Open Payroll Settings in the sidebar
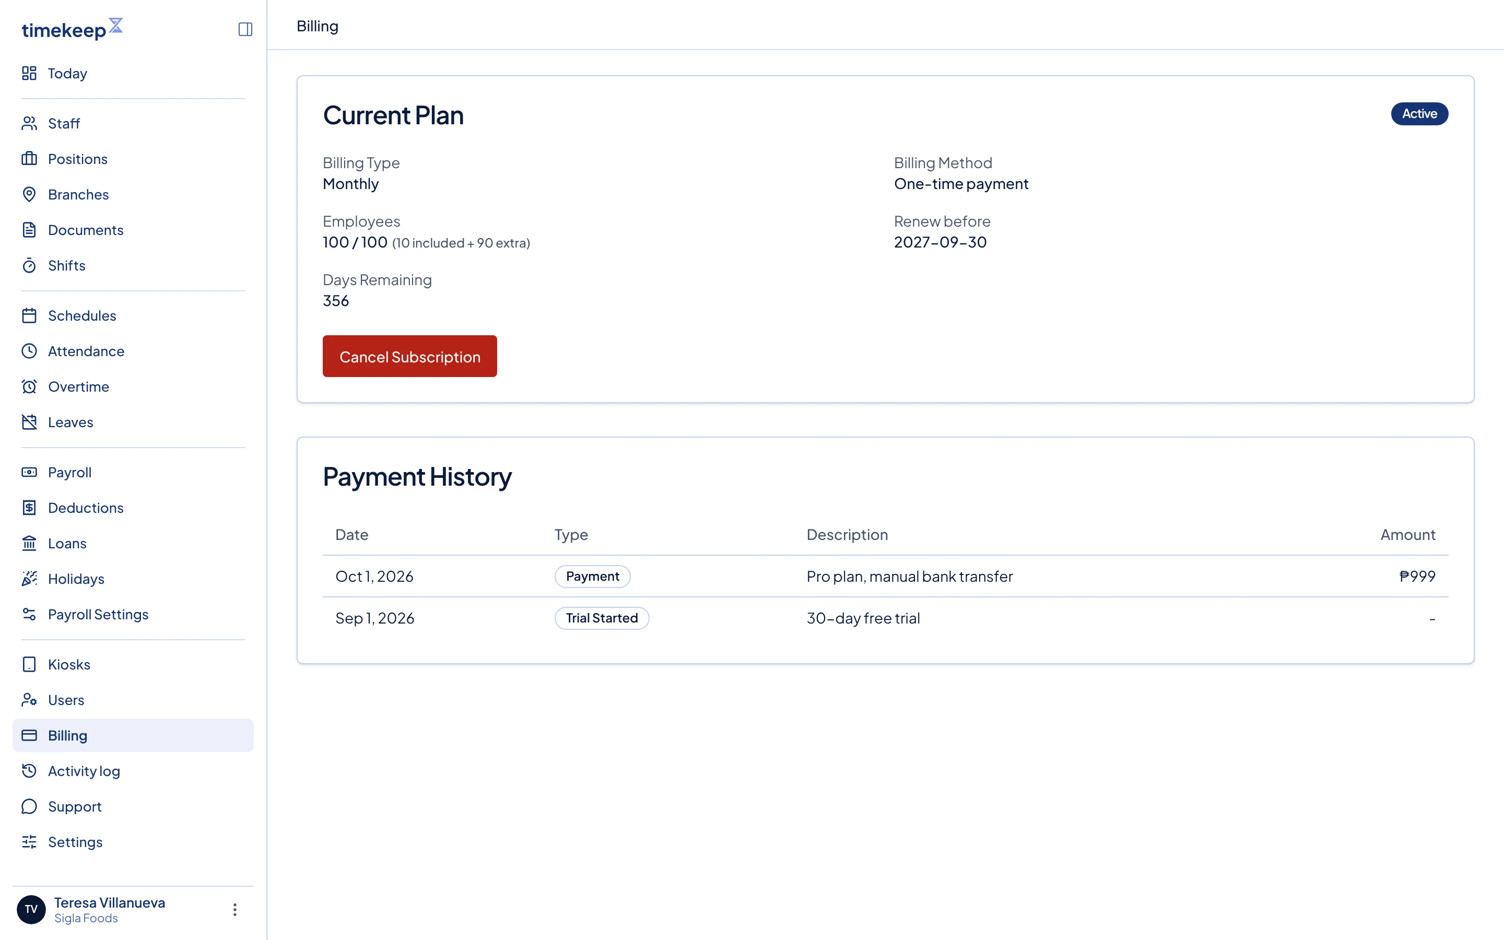This screenshot has width=1504, height=940. [133, 614]
